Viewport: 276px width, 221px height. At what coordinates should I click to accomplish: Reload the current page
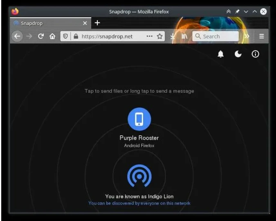[x=40, y=36]
